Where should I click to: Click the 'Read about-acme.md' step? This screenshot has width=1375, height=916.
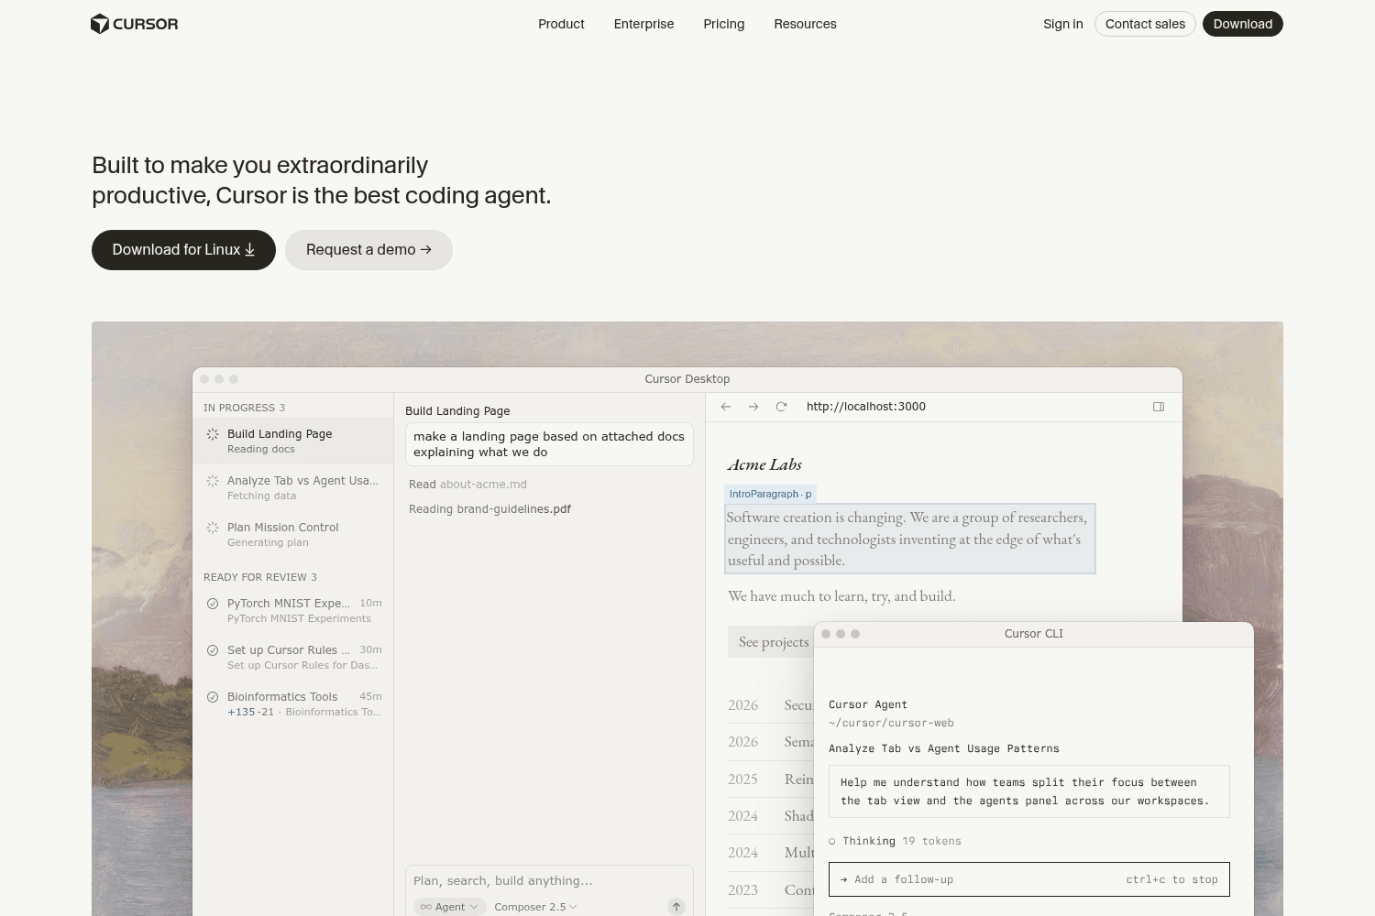(x=467, y=485)
